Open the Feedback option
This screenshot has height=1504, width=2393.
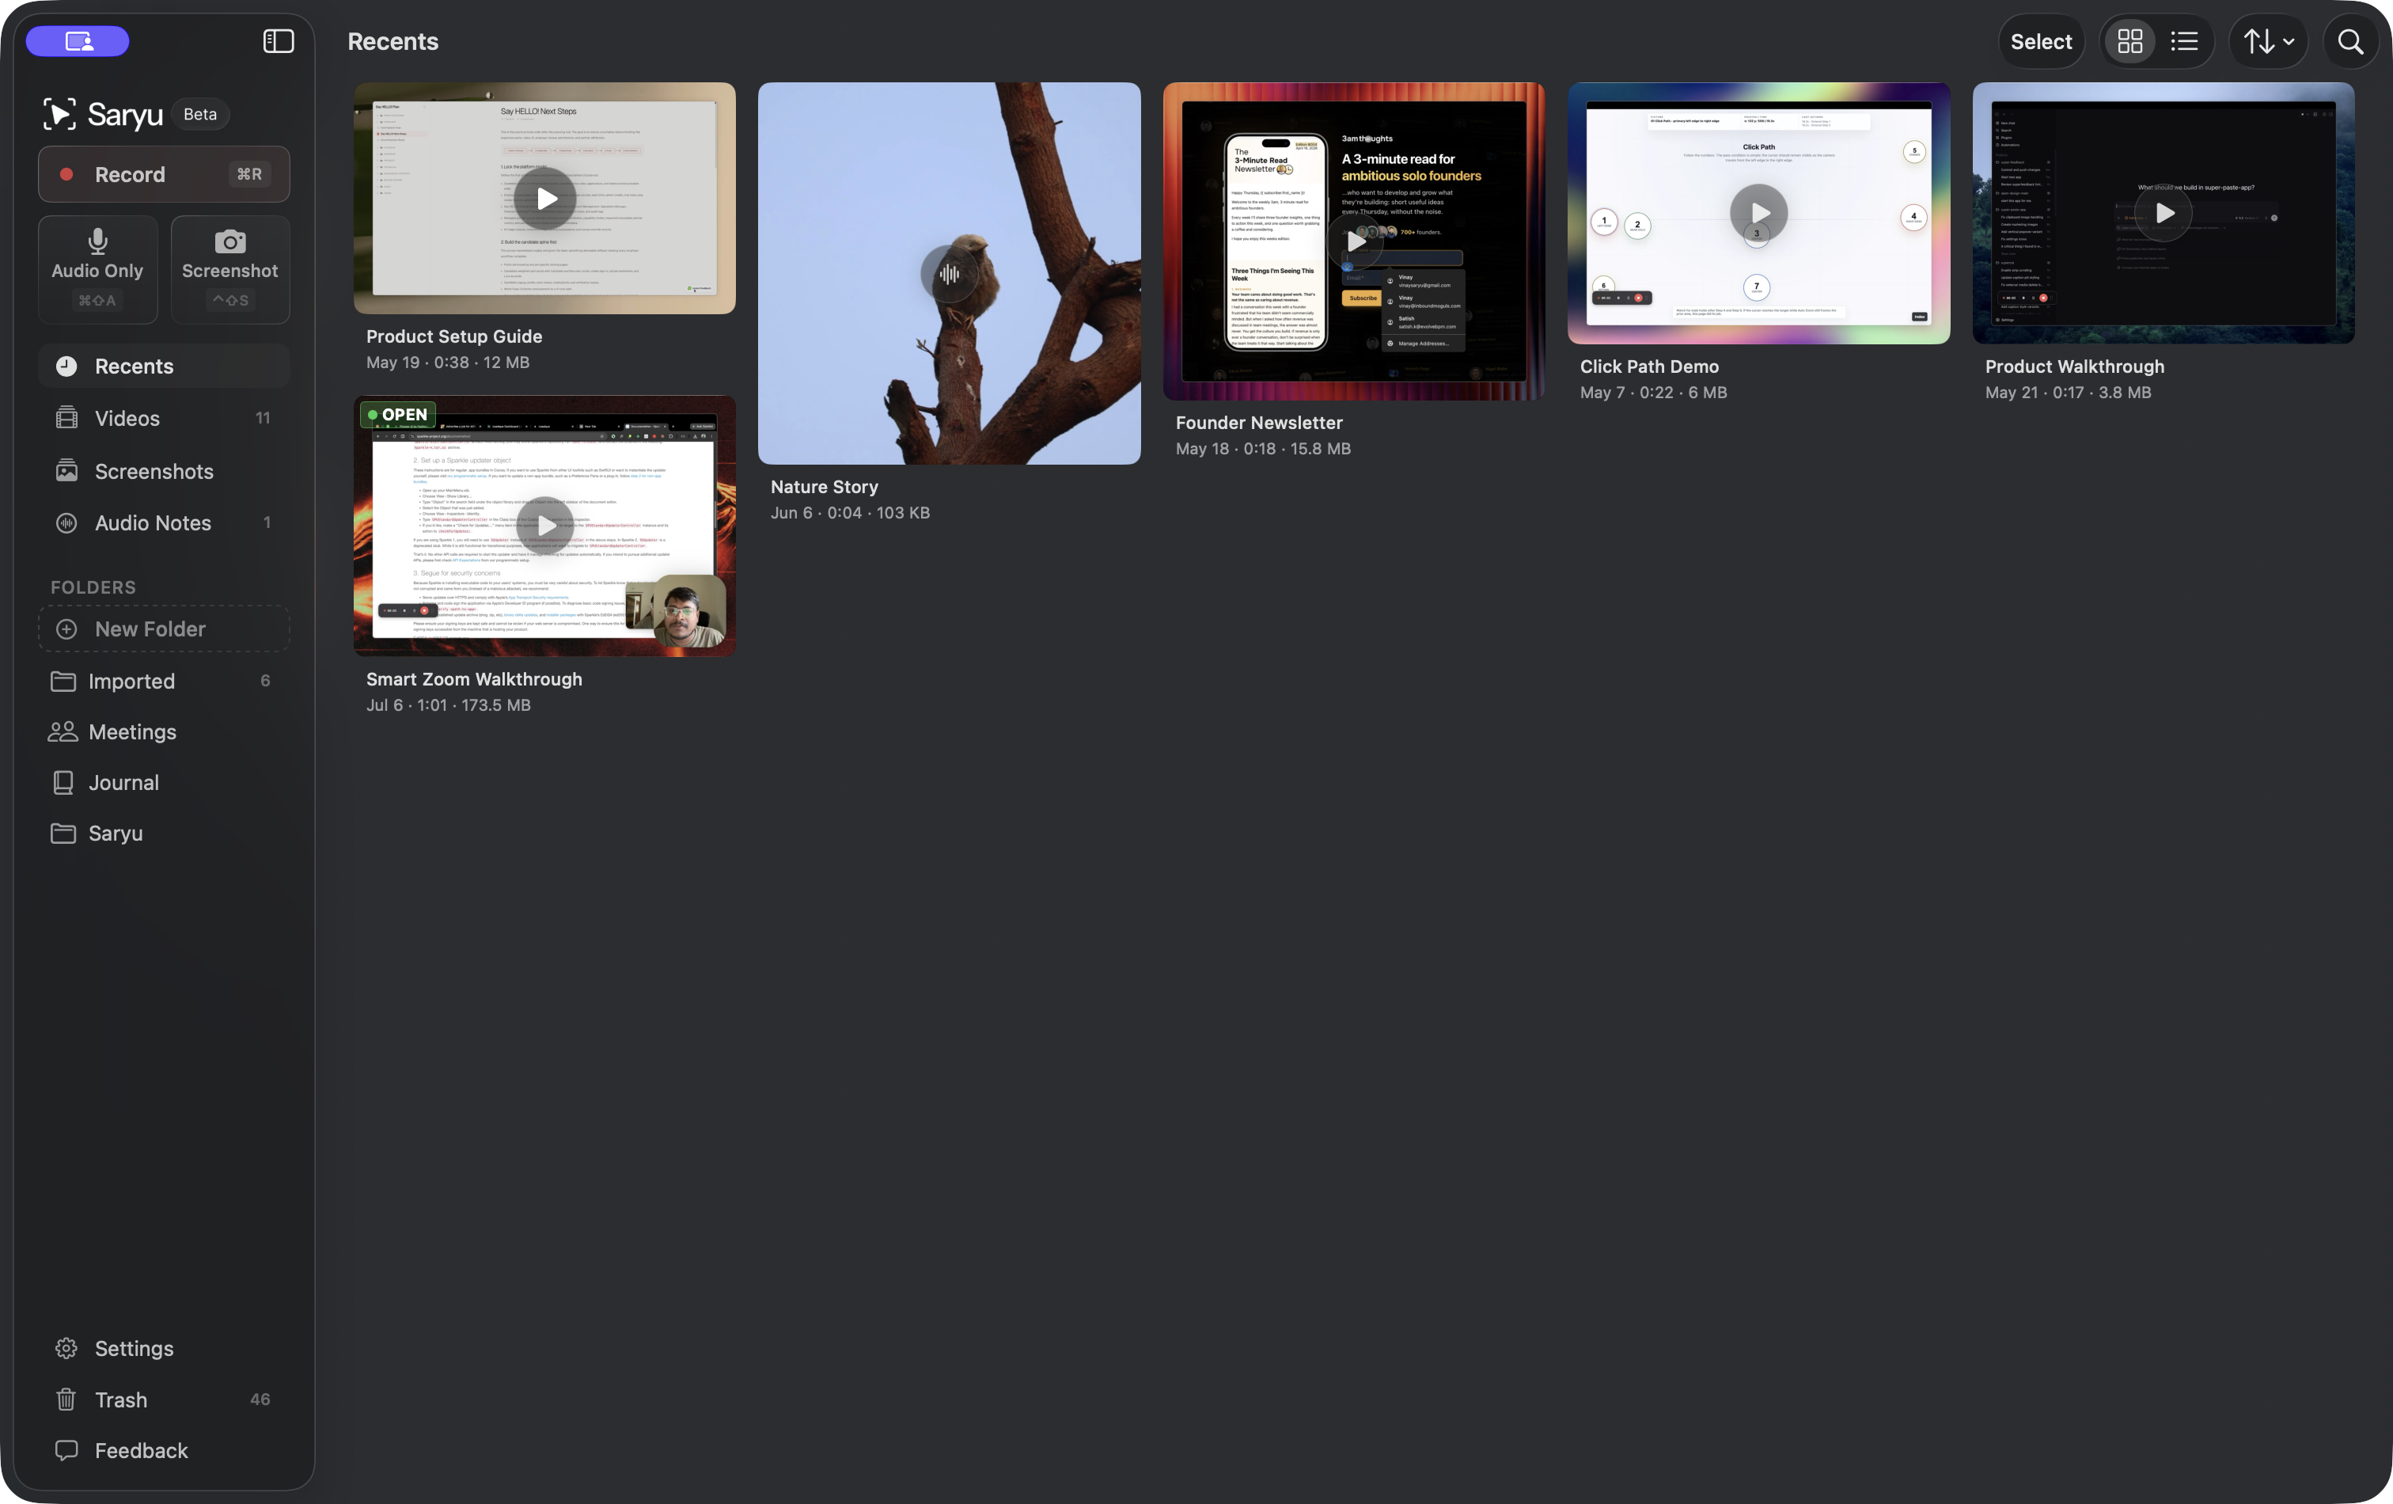click(164, 1449)
